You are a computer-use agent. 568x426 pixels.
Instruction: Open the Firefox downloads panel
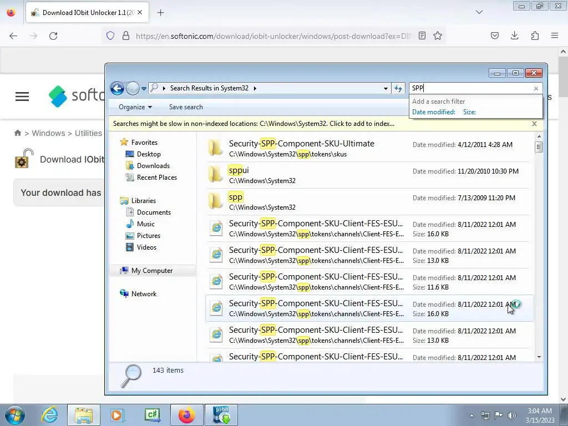pyautogui.click(x=514, y=35)
